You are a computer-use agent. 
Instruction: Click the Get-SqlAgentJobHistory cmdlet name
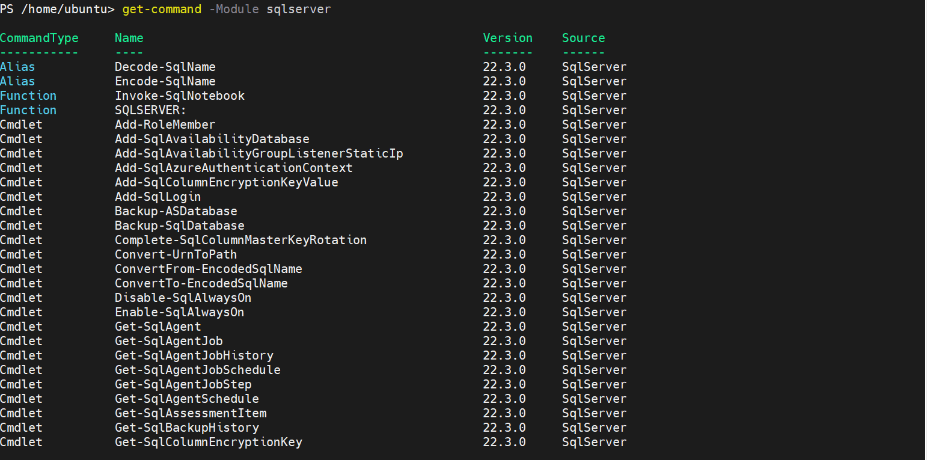[194, 355]
